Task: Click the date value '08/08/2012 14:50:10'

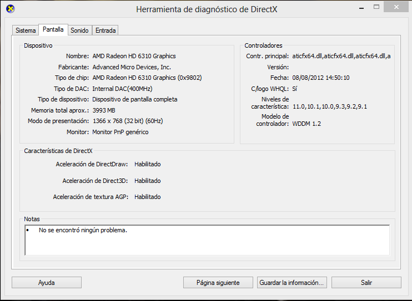Action: click(x=321, y=78)
